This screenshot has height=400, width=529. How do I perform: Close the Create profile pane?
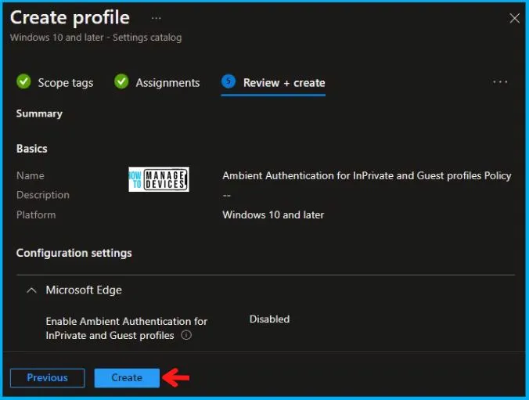click(514, 18)
